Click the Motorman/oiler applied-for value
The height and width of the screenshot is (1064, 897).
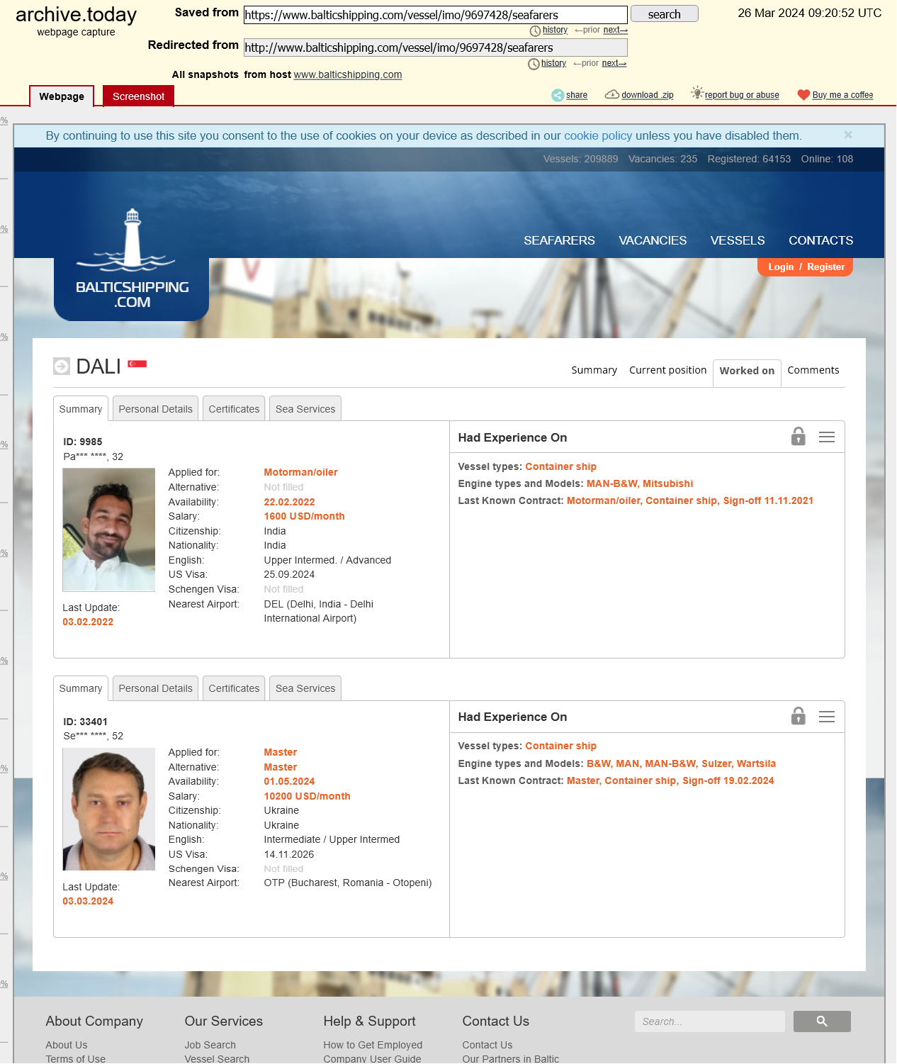coord(300,472)
